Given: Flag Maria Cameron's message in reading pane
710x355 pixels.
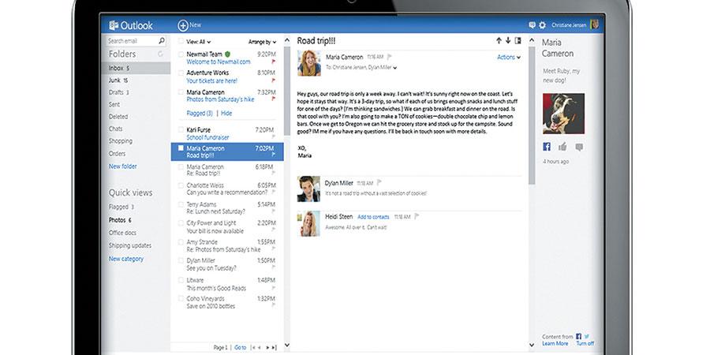Looking at the screenshot, I should pos(390,57).
